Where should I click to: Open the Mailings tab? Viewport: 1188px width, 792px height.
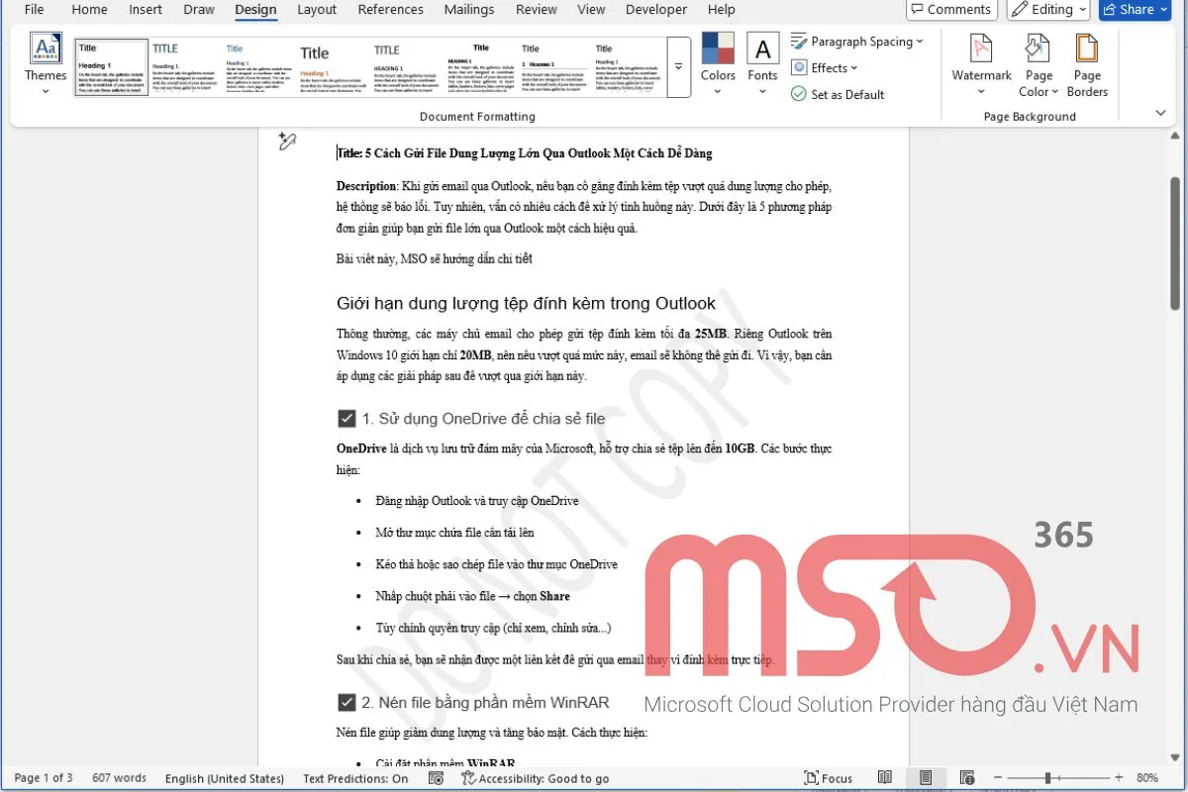tap(468, 9)
